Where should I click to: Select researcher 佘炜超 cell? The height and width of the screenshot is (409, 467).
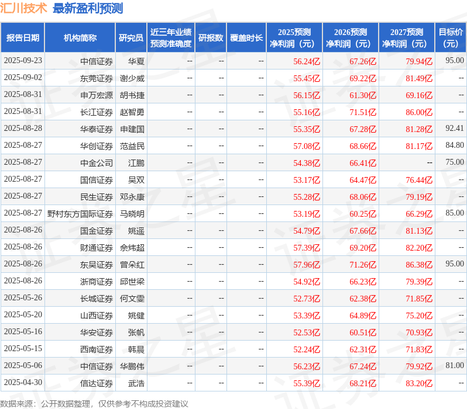[x=132, y=248]
